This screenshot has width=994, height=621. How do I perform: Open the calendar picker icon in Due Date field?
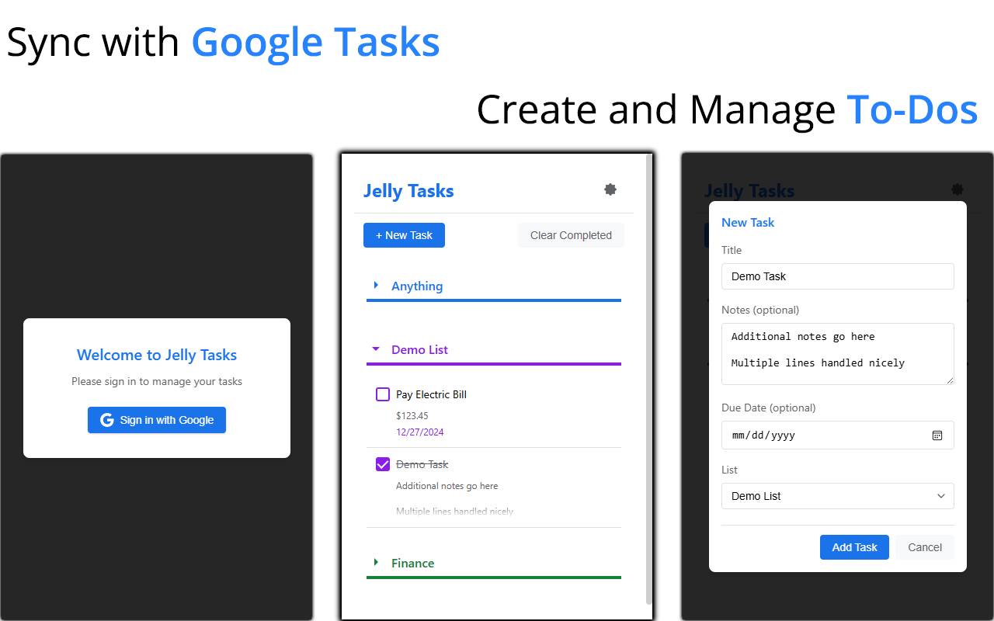[x=937, y=435]
